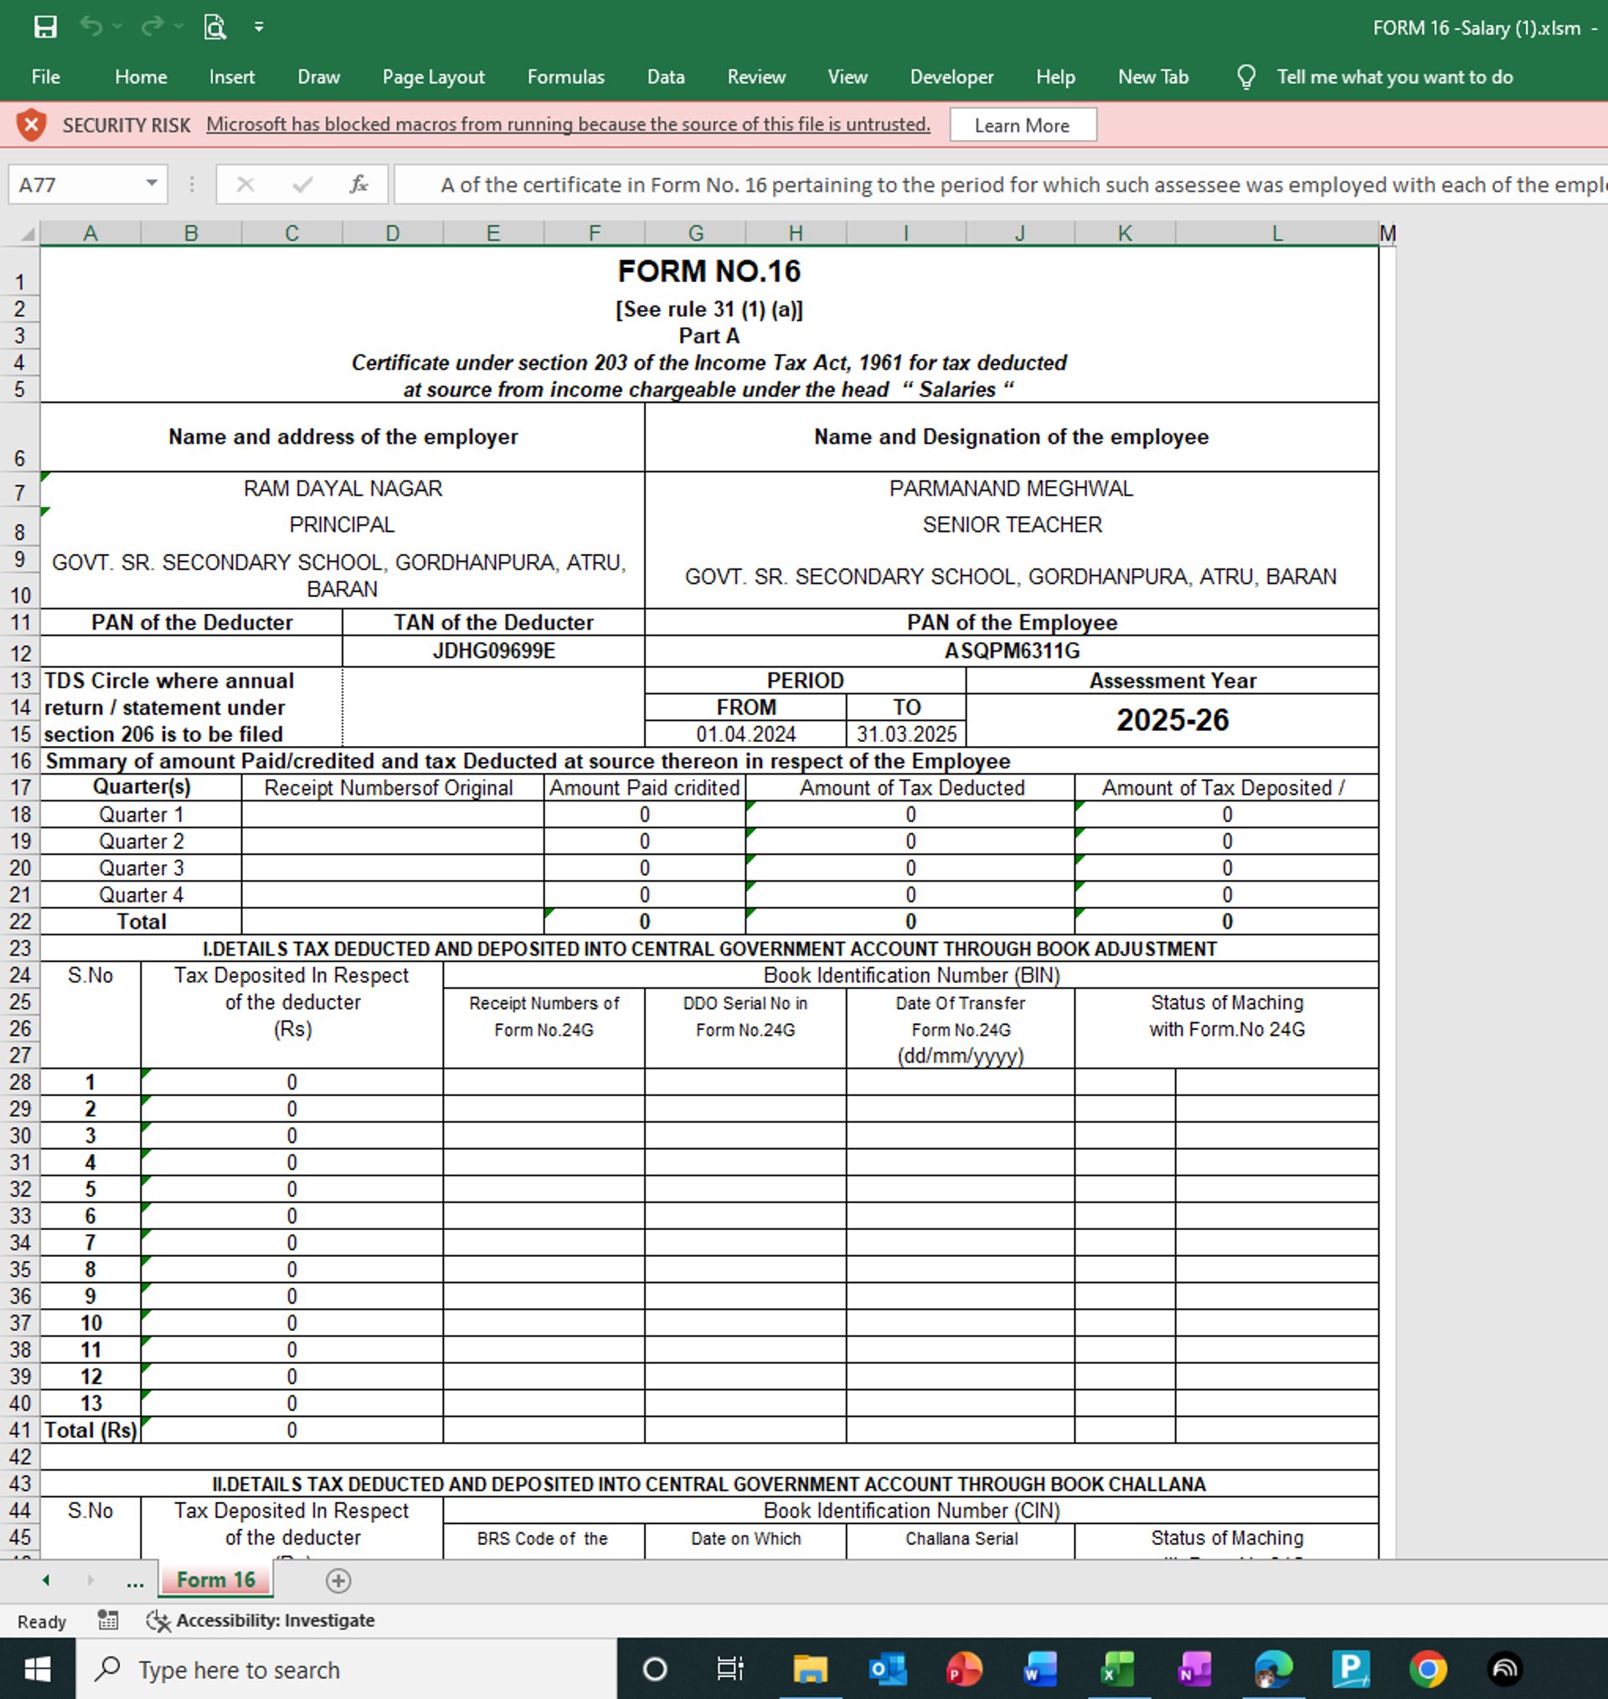This screenshot has width=1608, height=1699.
Task: Click the Learn More button
Action: click(x=1022, y=125)
